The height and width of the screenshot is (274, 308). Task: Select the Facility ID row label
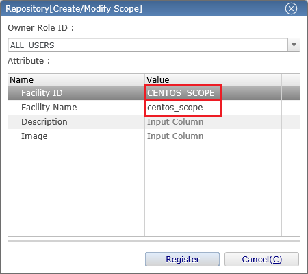(42, 93)
